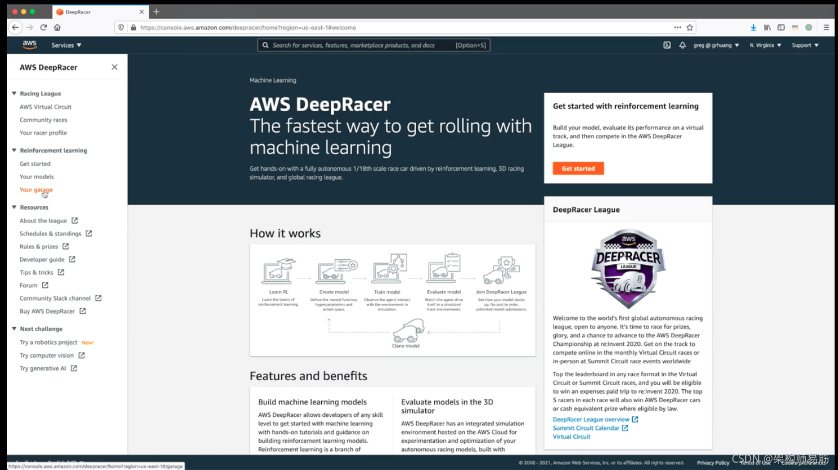Image resolution: width=838 pixels, height=470 pixels.
Task: Click the Join DeepRacer League step illustration
Action: click(x=502, y=270)
